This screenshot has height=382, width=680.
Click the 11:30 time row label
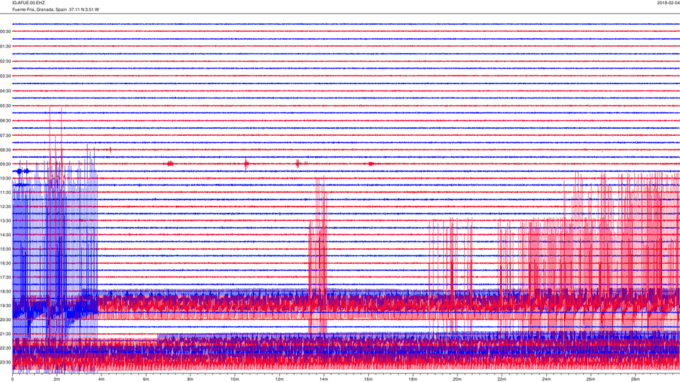[6, 192]
